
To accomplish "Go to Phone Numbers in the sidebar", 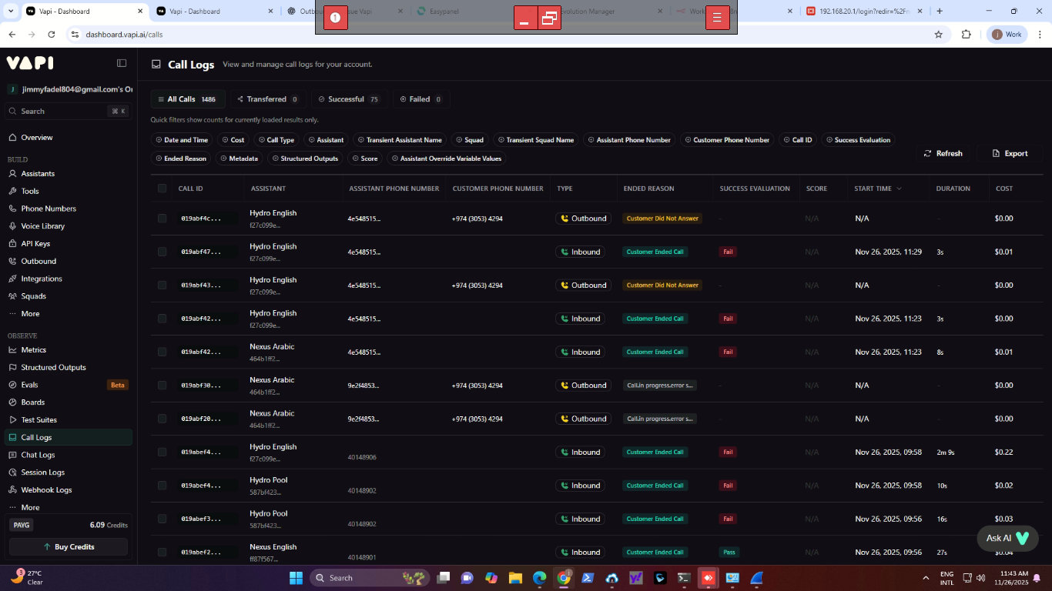I will (48, 209).
